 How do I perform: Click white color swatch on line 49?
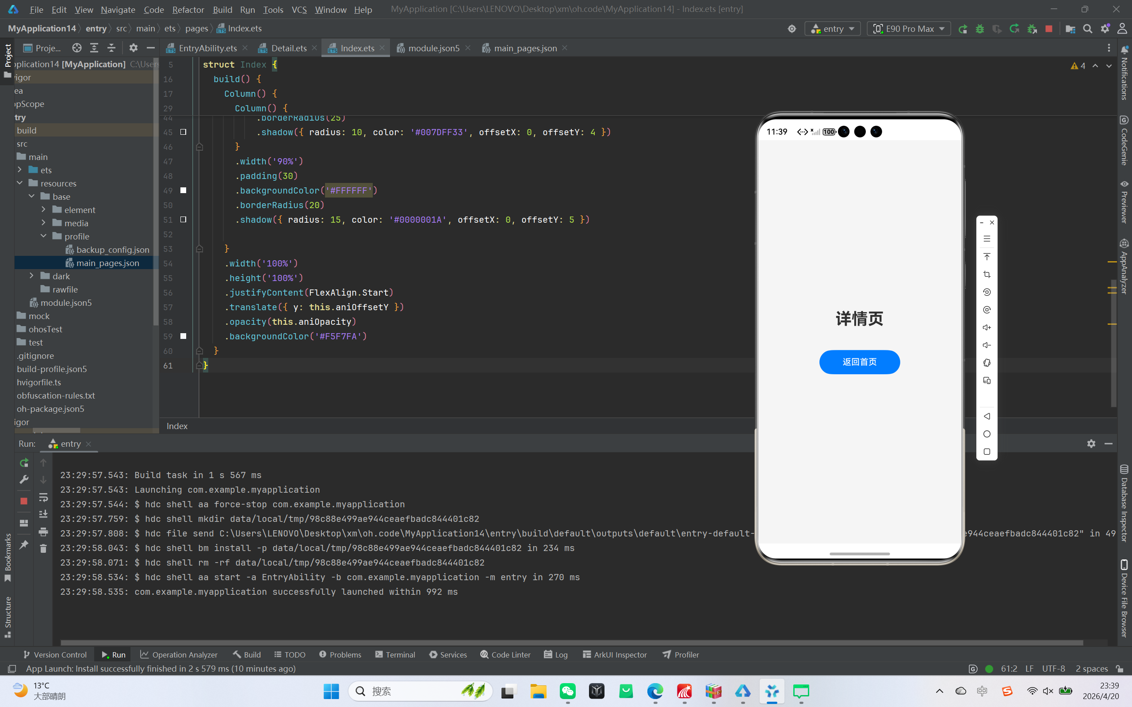[184, 190]
